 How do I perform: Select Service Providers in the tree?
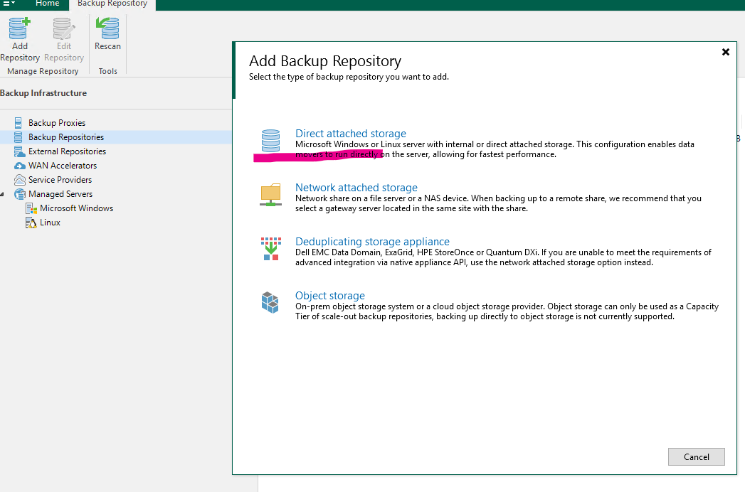click(60, 180)
